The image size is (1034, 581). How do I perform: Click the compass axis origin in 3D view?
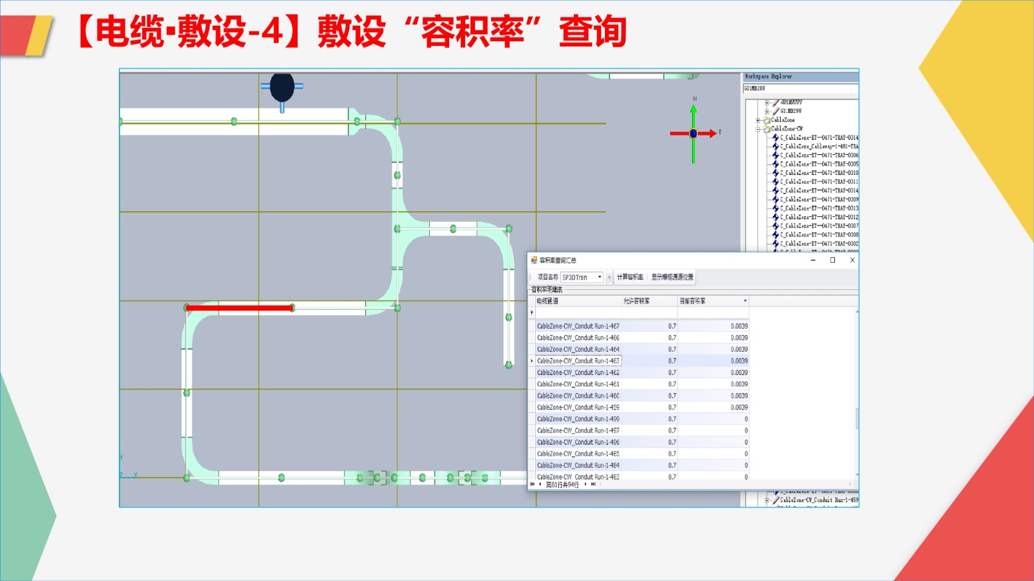click(693, 134)
